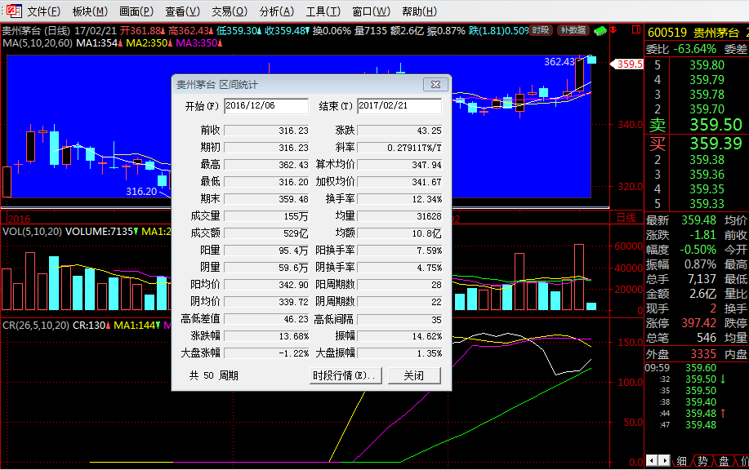The width and height of the screenshot is (749, 470).
Task: Open the 窗口(W) menu
Action: pos(371,11)
